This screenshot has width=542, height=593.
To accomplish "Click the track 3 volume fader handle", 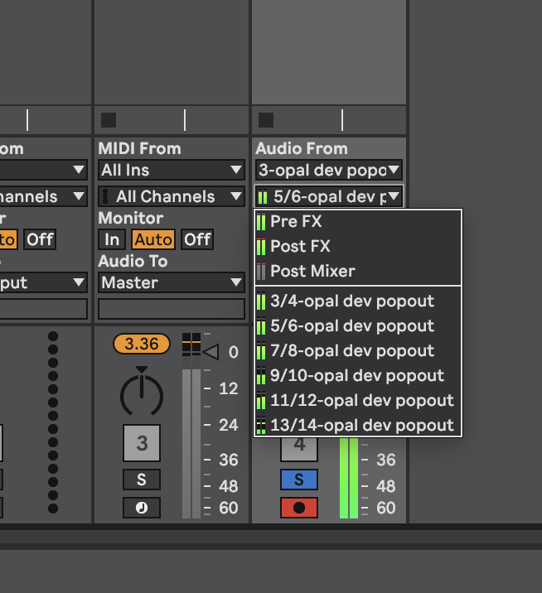I will point(211,352).
